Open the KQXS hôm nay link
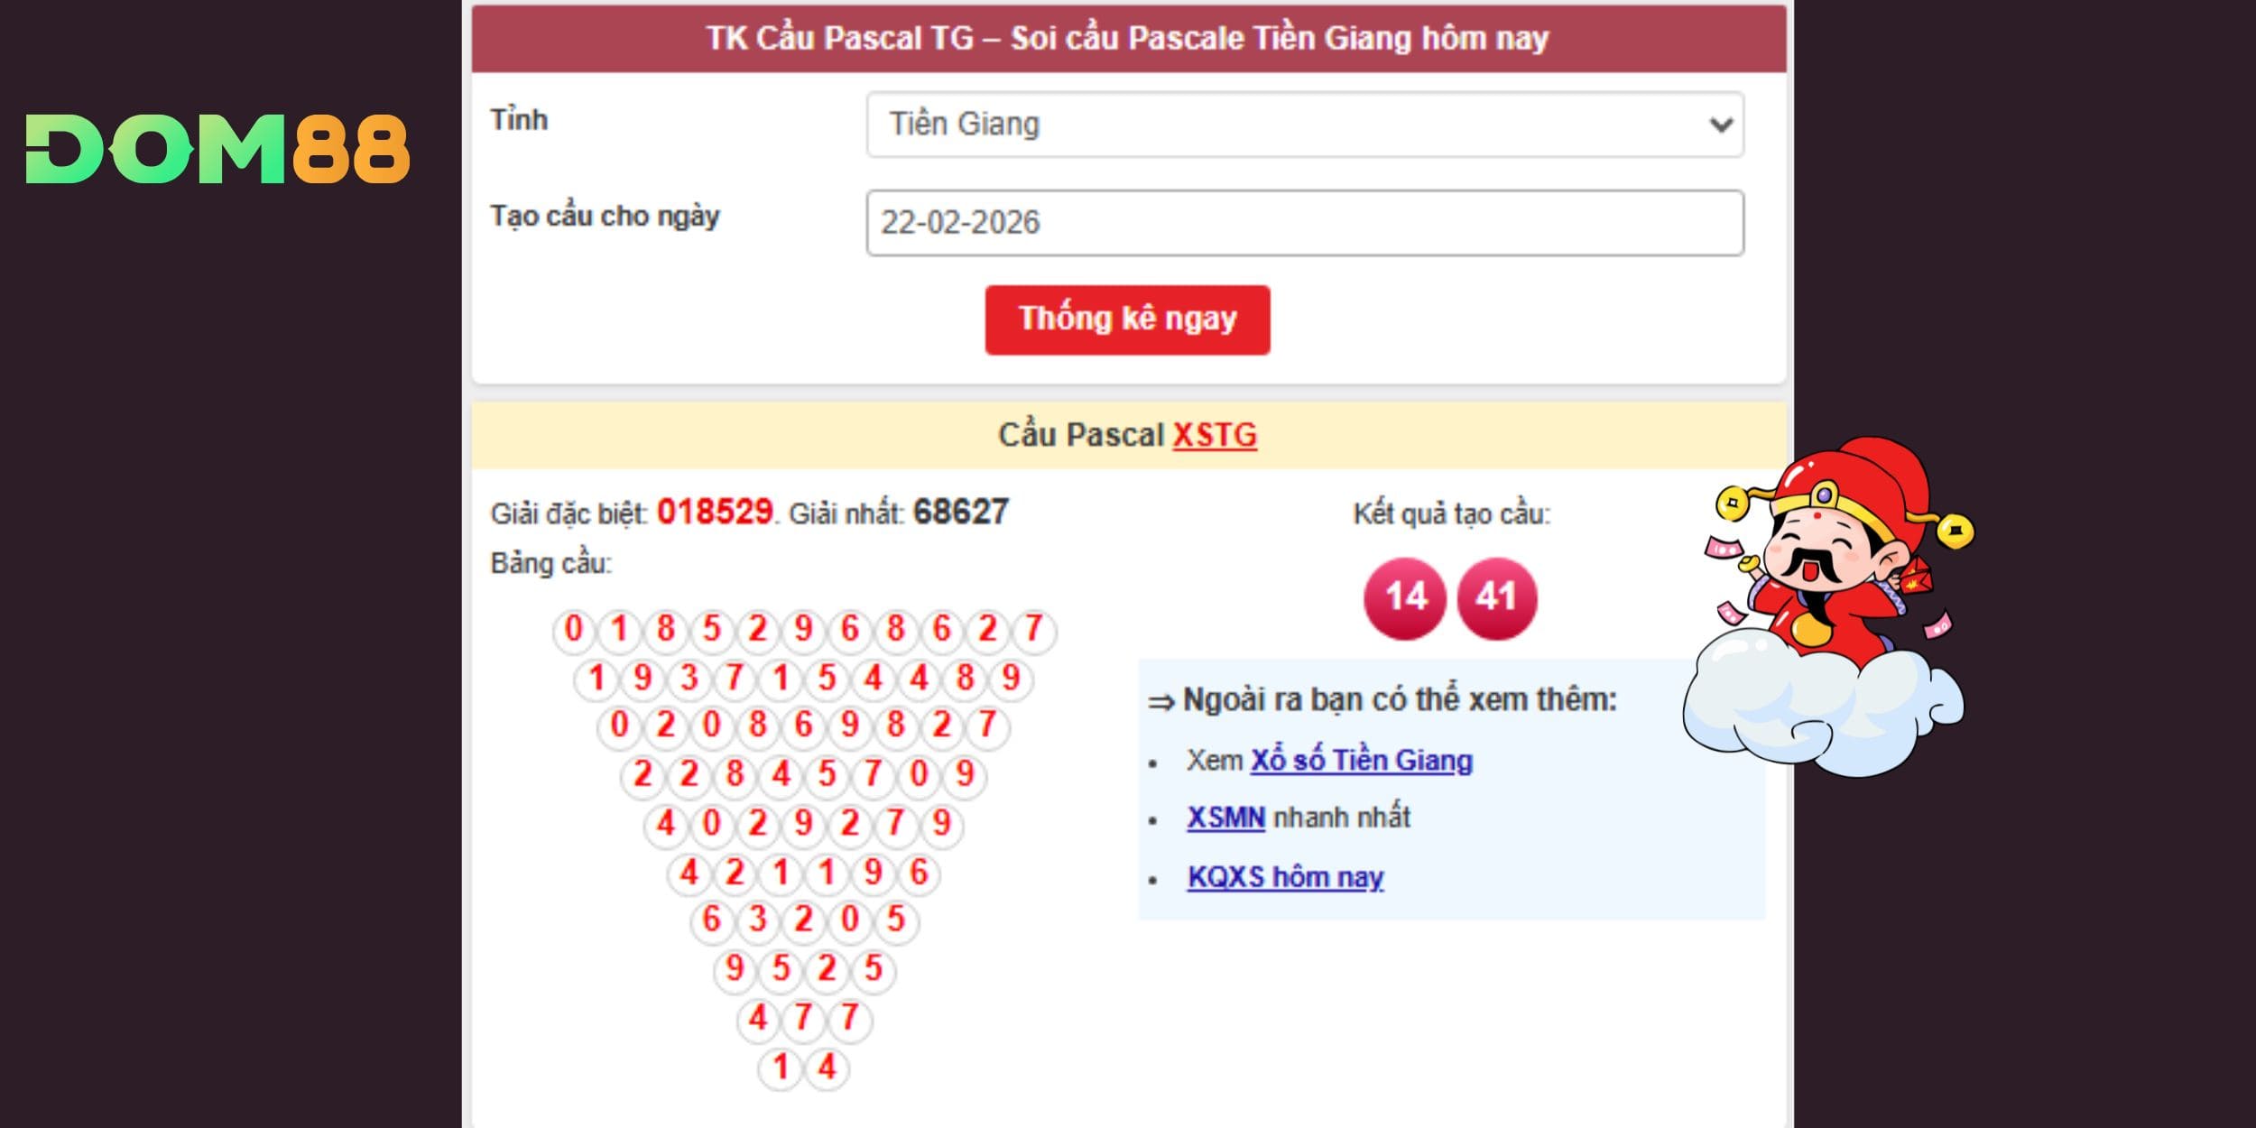 [1285, 877]
